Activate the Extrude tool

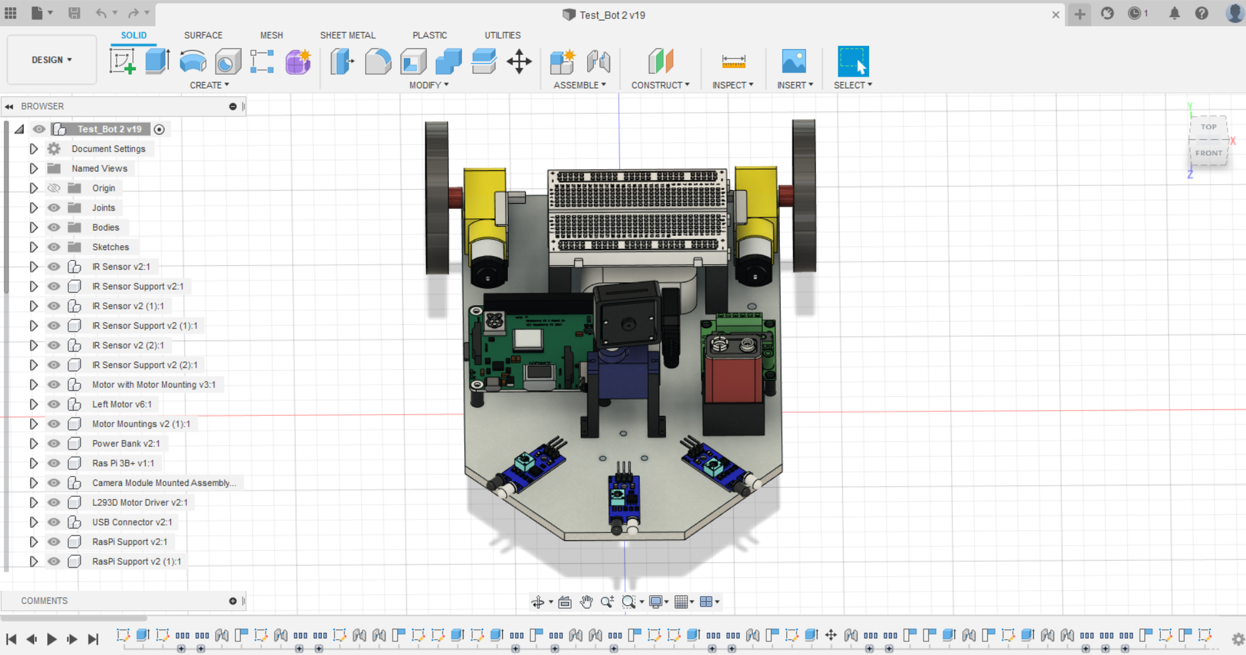[157, 61]
